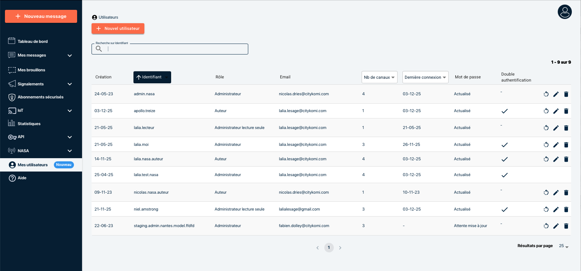Open Tableau de bord

32,41
